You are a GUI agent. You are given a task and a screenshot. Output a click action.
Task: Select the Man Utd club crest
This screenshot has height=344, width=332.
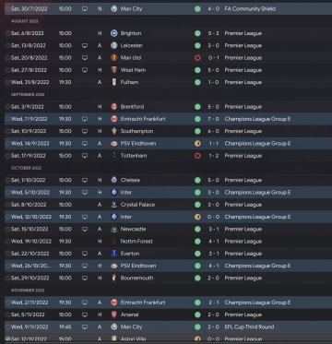[x=114, y=58]
